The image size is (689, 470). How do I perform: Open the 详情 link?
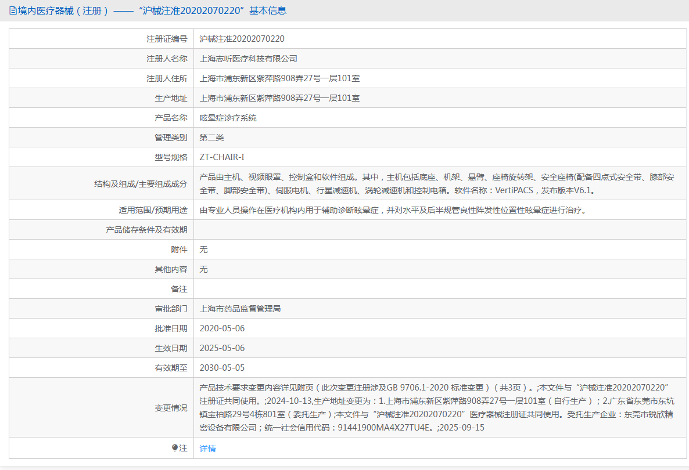point(207,449)
